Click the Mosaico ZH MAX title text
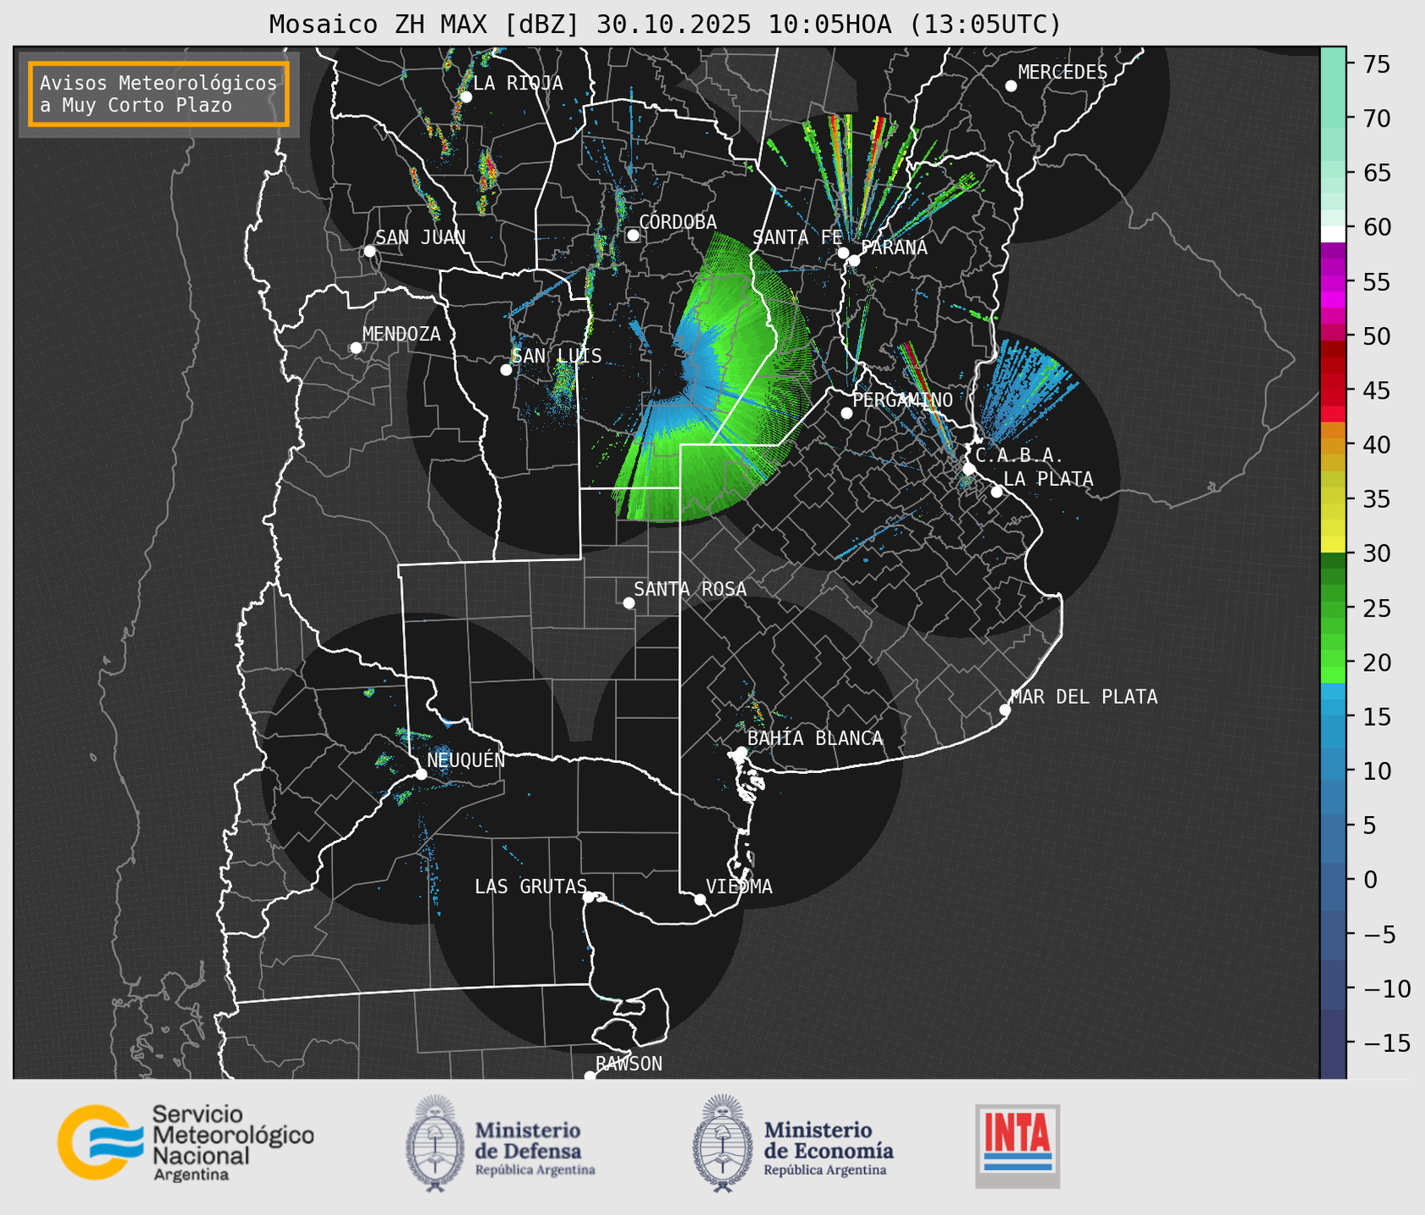Screen dimensions: 1425x1215 664,25
